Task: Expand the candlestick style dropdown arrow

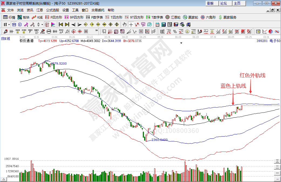Action: [x=42, y=24]
